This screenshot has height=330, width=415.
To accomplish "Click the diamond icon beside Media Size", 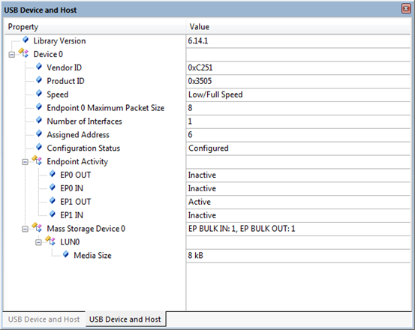I will (66, 255).
